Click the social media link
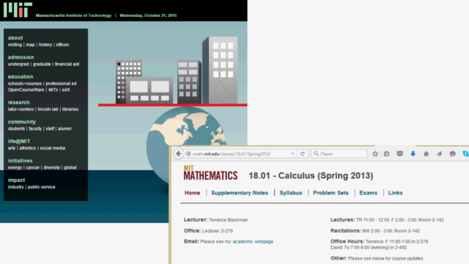This screenshot has width=469, height=264. 52,148
